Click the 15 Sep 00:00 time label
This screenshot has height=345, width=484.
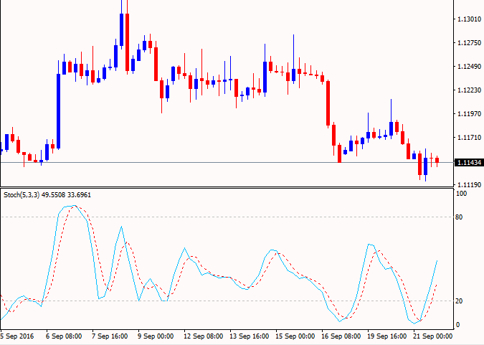click(x=295, y=336)
